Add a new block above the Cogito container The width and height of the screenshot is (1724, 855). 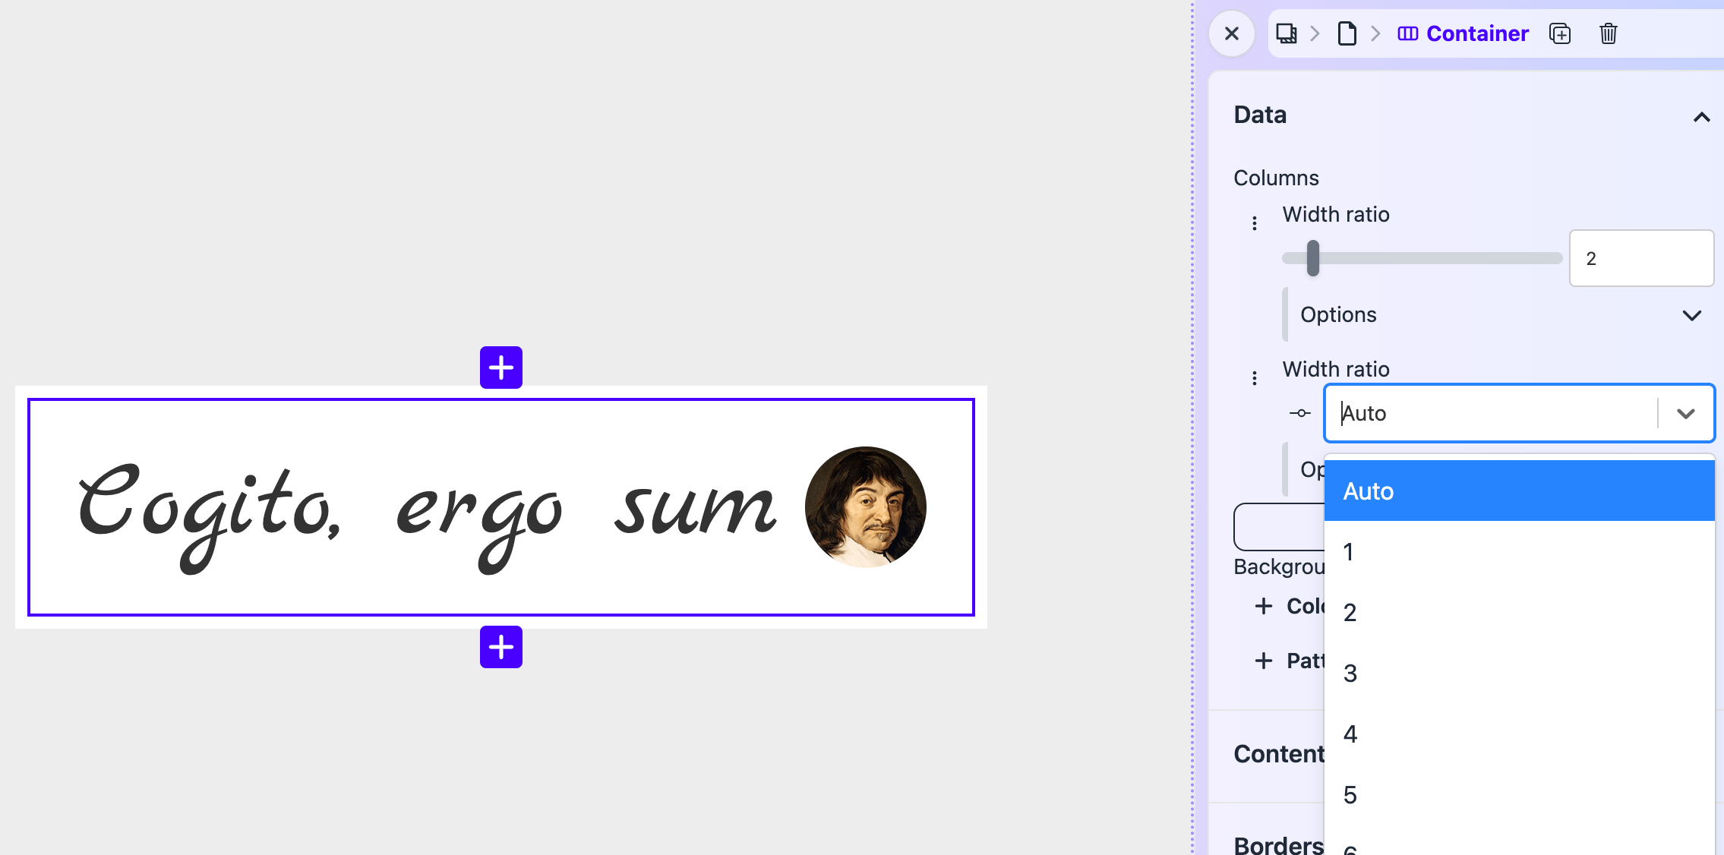pyautogui.click(x=500, y=368)
